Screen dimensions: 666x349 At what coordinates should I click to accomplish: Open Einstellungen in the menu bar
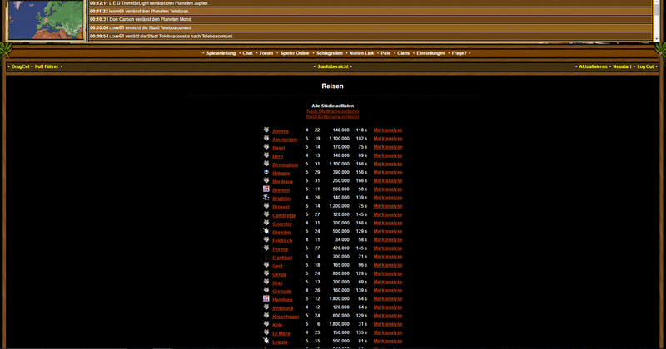[430, 53]
